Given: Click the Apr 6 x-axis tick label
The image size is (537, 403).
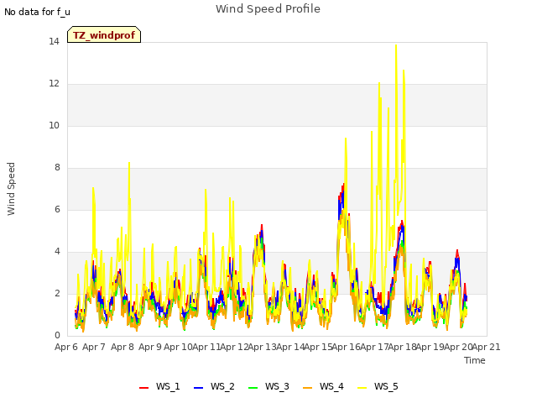Looking at the screenshot, I should 66,347.
